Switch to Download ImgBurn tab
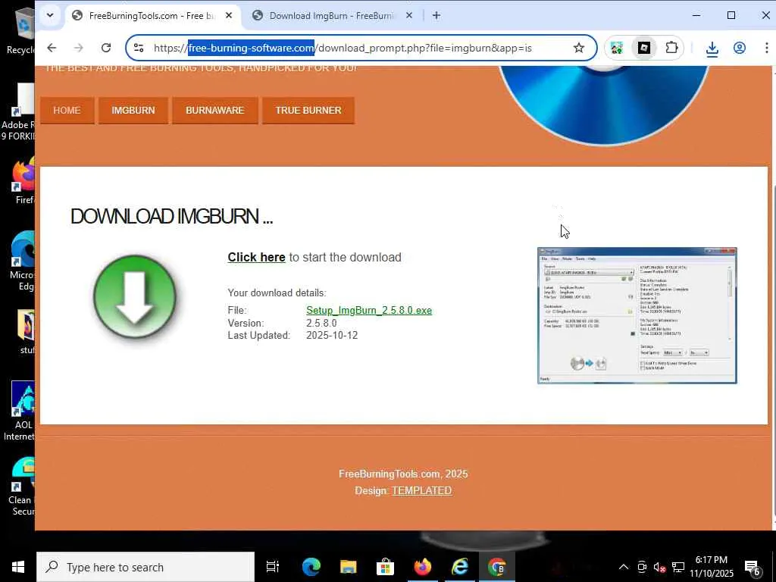This screenshot has height=582, width=776. pyautogui.click(x=331, y=16)
